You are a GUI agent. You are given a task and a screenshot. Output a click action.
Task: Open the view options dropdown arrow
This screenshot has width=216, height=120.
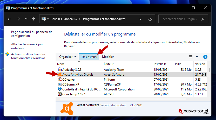coord(197,57)
